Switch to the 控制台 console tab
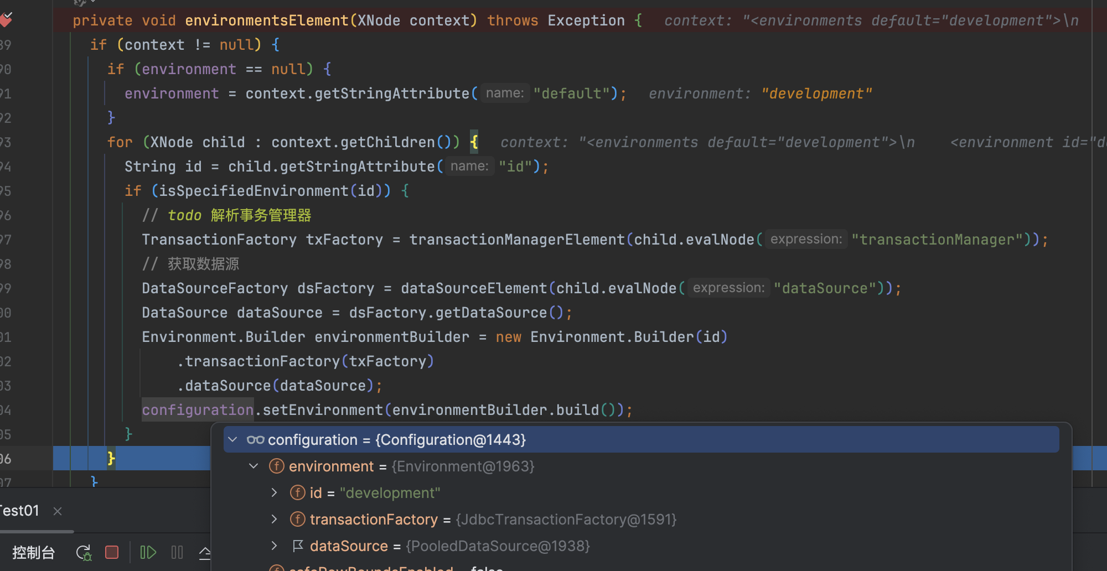1107x571 pixels. (x=34, y=552)
